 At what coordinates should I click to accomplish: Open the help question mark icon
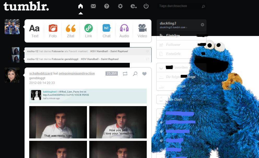pos(107,6)
